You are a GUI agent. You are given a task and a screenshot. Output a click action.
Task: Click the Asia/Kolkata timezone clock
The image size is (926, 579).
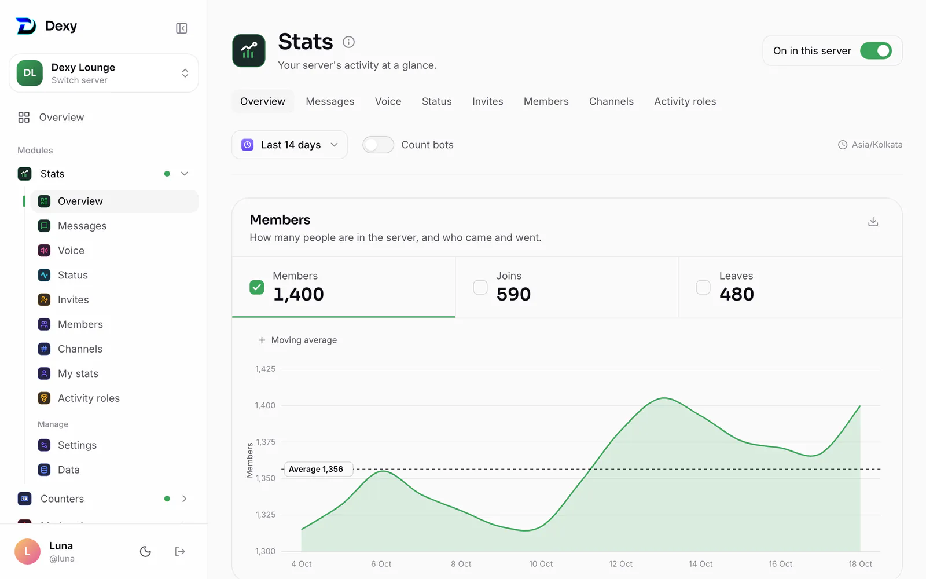843,145
